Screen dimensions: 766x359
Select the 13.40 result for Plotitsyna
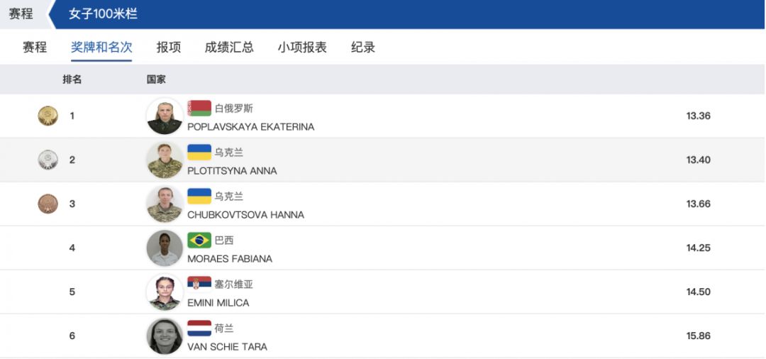tap(698, 160)
